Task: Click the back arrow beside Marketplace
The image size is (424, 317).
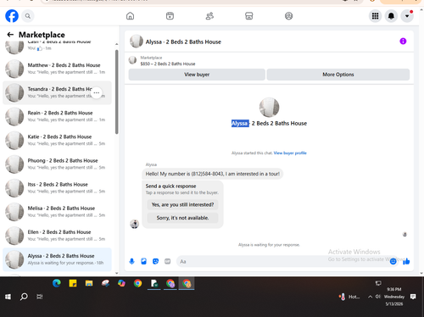Action: click(x=10, y=35)
